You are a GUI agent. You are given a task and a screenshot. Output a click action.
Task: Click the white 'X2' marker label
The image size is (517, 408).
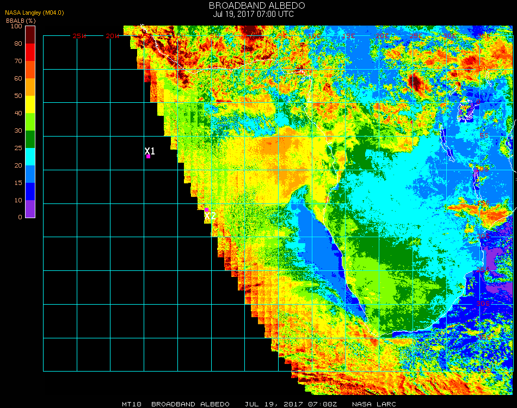tap(210, 216)
